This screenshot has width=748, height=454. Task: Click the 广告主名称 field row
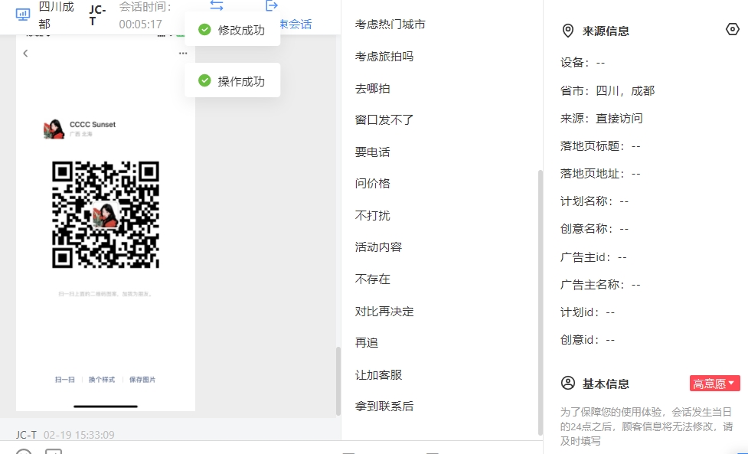point(600,285)
